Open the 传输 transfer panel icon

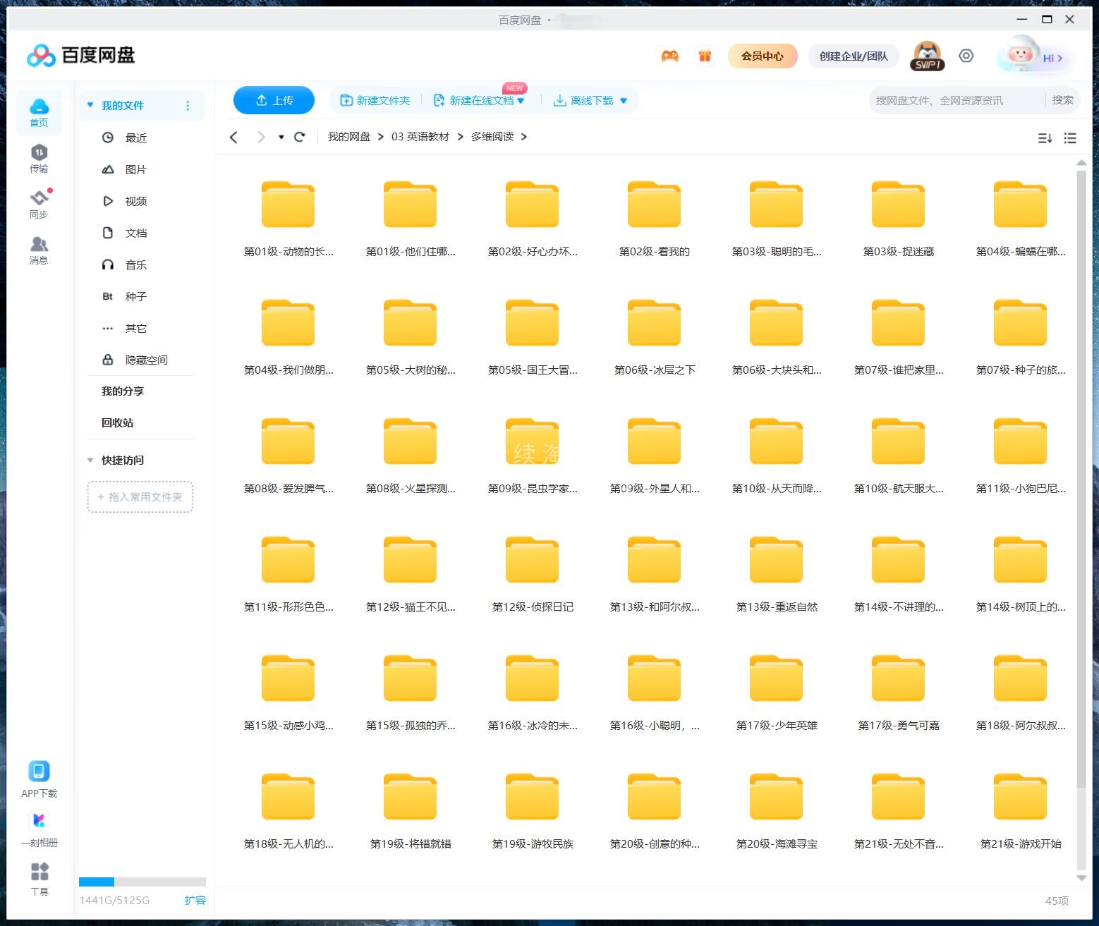coord(39,158)
